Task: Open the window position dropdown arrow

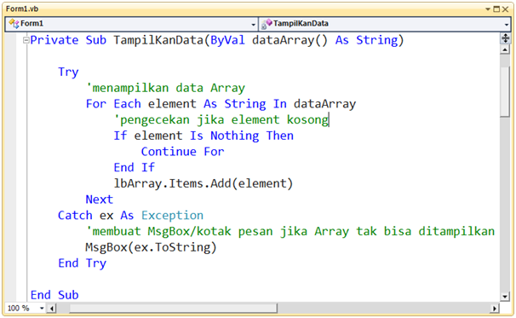Action: click(x=488, y=9)
